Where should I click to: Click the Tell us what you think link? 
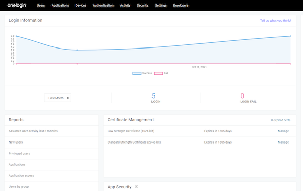[275, 21]
